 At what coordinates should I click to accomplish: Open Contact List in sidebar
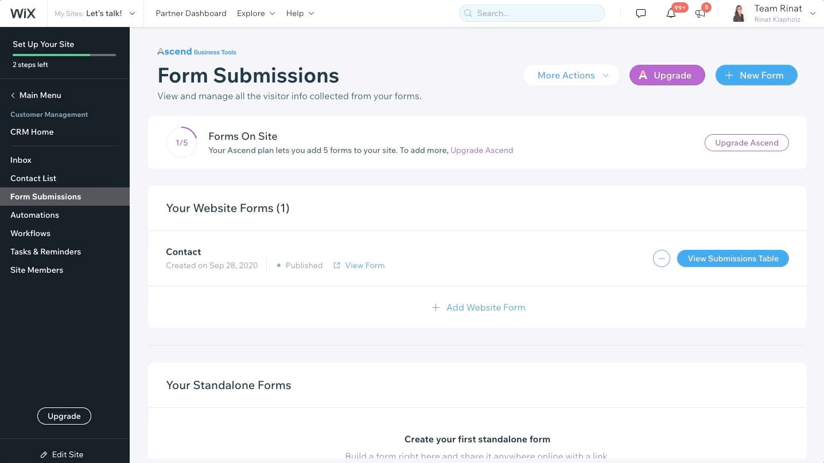[x=33, y=178]
